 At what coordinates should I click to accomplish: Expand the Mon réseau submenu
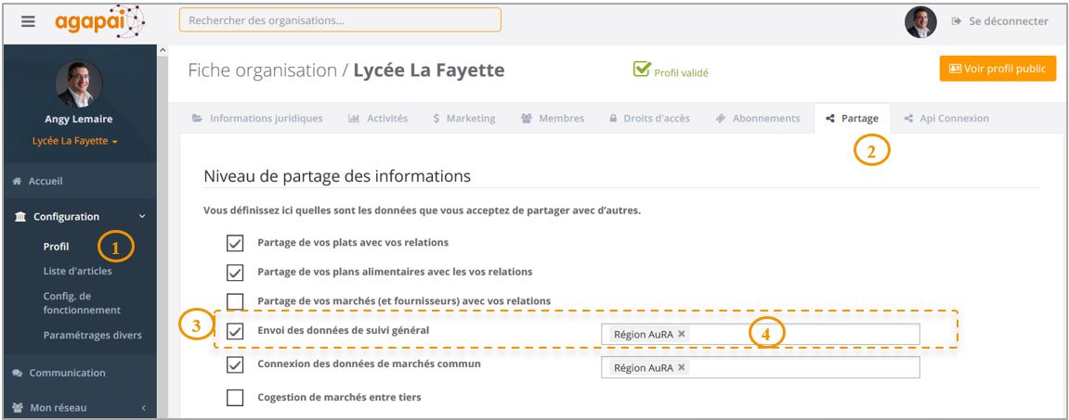79,408
